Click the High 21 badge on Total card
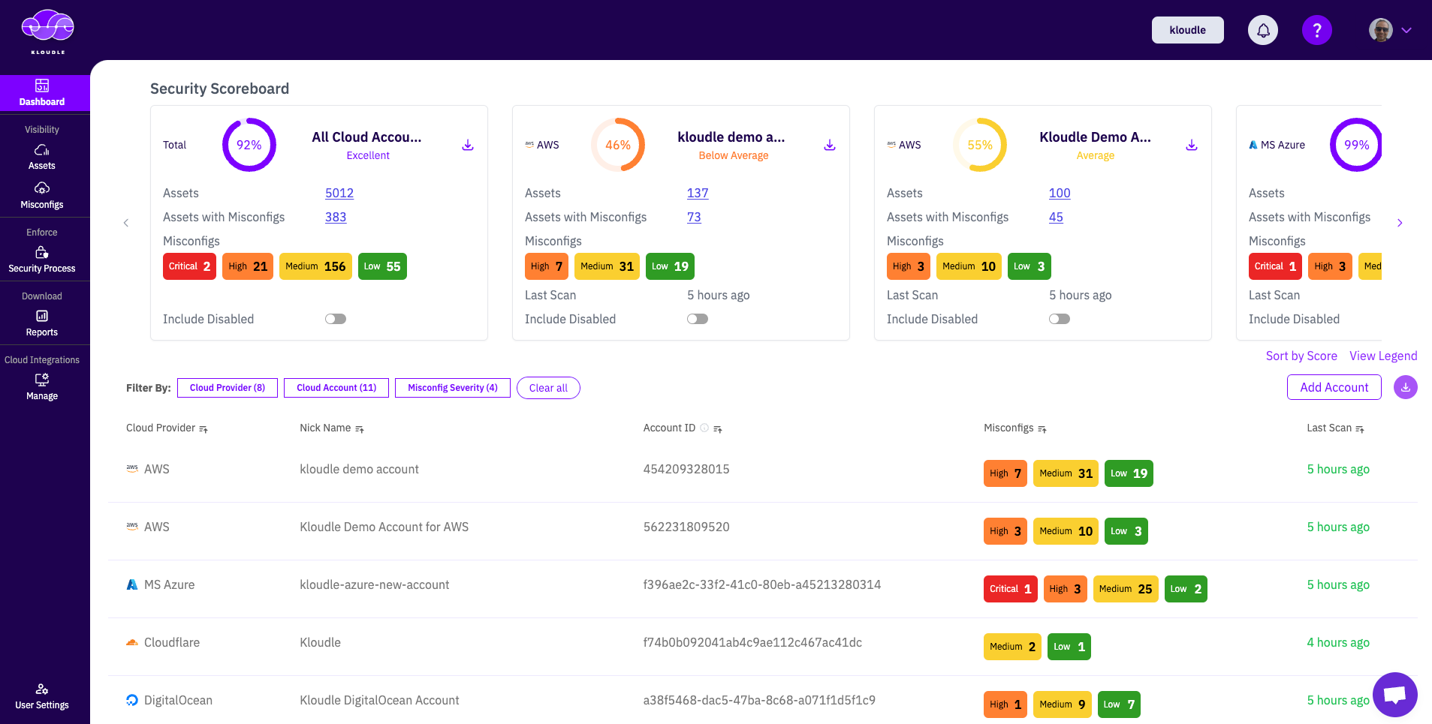This screenshot has height=724, width=1432. tap(248, 266)
